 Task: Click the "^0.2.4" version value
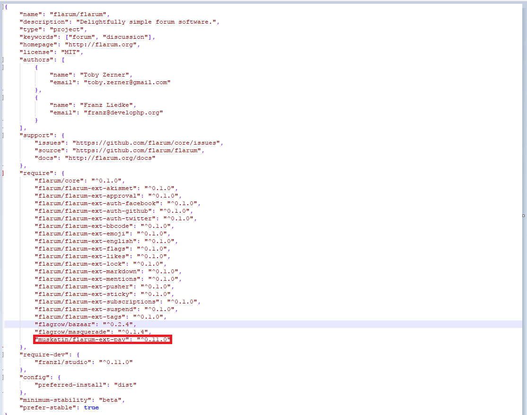(118, 324)
